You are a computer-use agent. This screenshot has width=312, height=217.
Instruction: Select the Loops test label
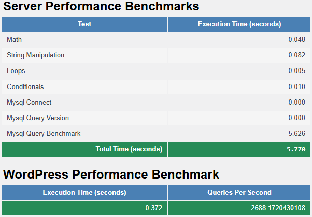[x=16, y=71]
